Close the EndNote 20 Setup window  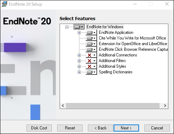(167, 4)
